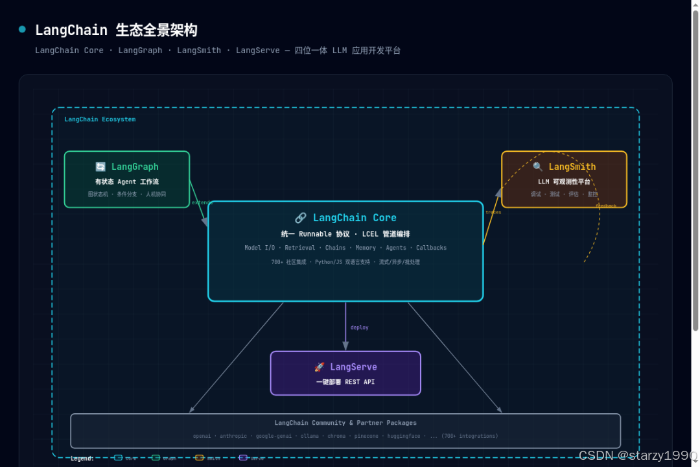Click the LangChain Core chain-link icon

pyautogui.click(x=301, y=218)
